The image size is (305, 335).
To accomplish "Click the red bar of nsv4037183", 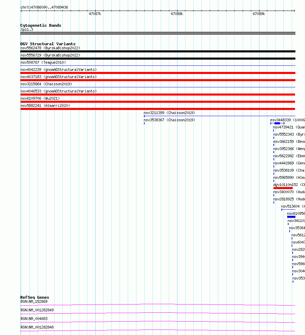I will pos(158,80).
